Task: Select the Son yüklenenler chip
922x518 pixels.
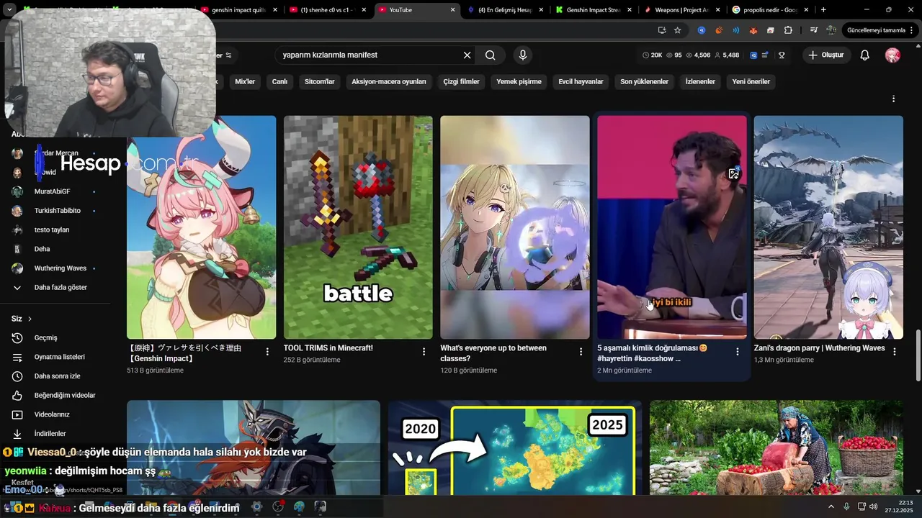Action: coord(644,81)
